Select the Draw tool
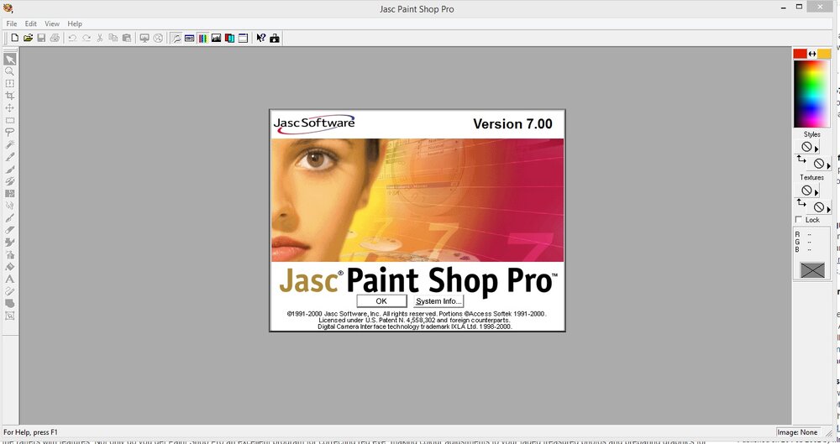 (9, 291)
